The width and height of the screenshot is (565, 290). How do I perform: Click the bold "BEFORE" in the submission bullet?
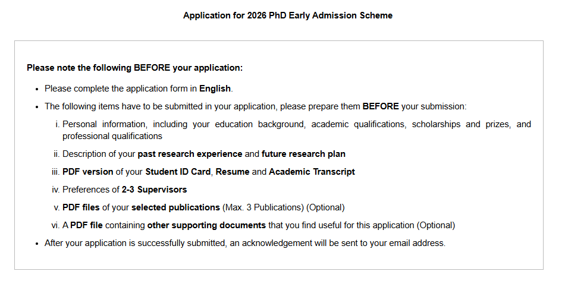[x=381, y=106]
